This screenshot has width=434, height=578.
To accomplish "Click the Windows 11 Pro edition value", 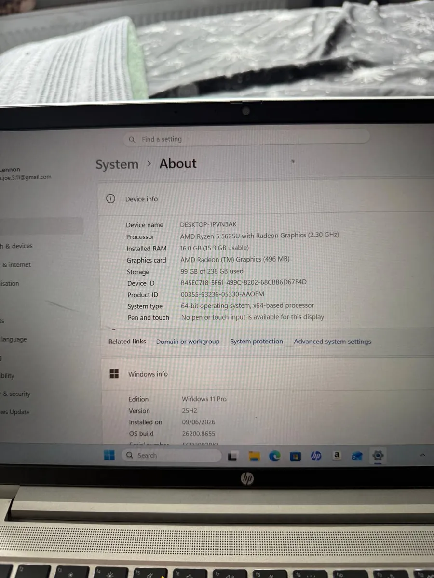I will tap(204, 399).
